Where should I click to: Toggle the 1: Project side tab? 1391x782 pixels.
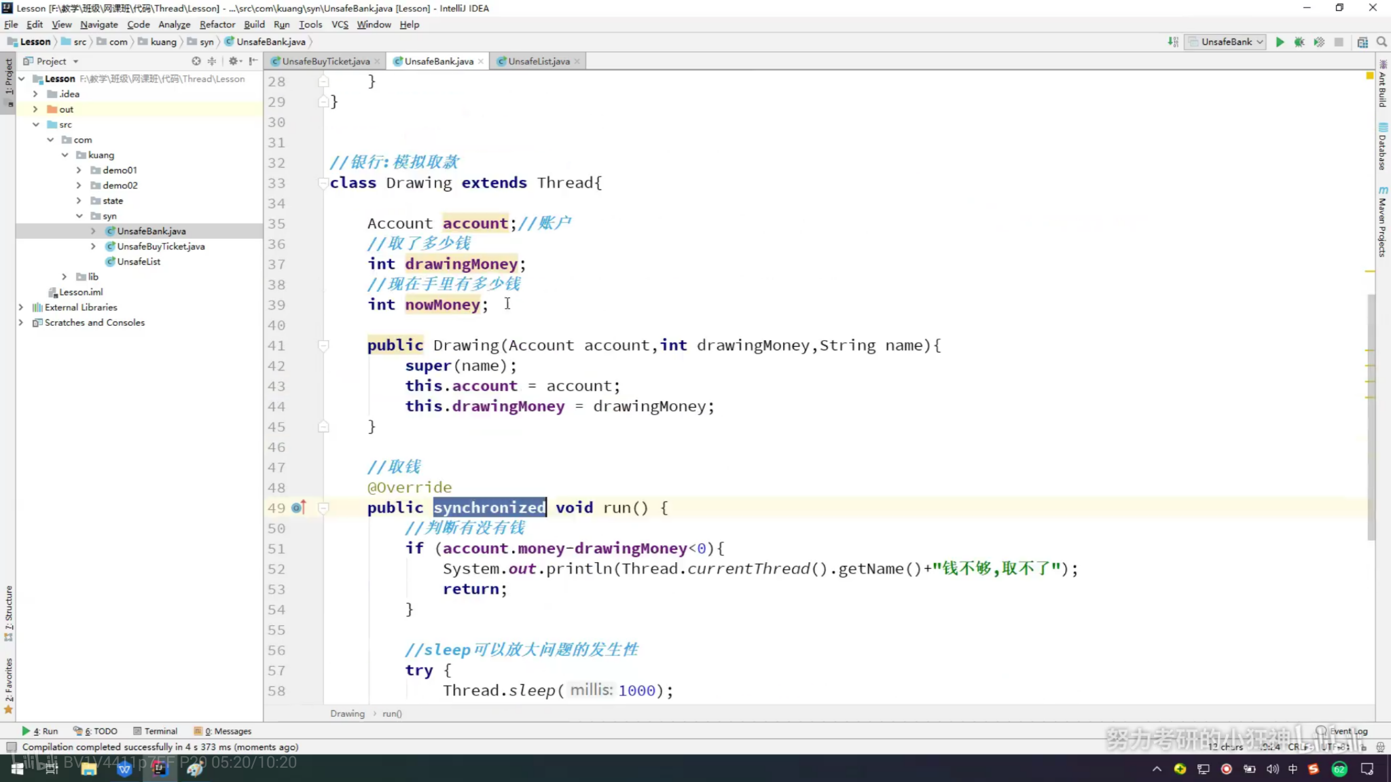(x=8, y=83)
